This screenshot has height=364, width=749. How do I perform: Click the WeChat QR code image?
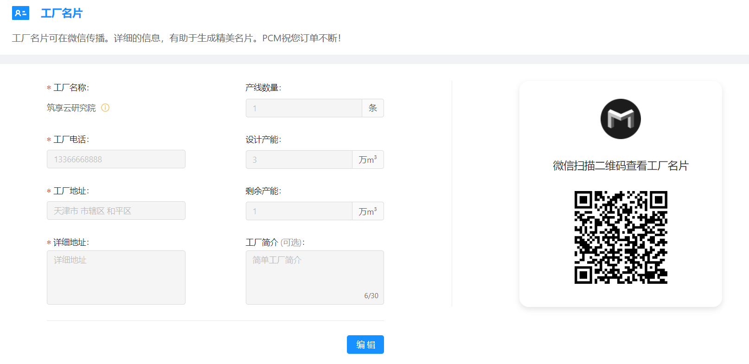tap(621, 237)
